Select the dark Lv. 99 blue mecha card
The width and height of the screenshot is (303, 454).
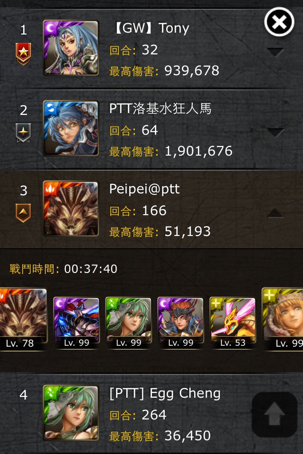pyautogui.click(x=77, y=323)
